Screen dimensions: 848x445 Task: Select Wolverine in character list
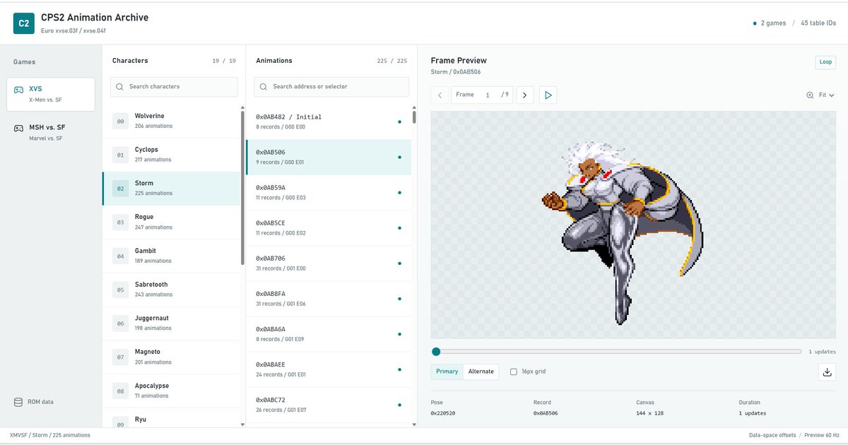[x=172, y=121]
